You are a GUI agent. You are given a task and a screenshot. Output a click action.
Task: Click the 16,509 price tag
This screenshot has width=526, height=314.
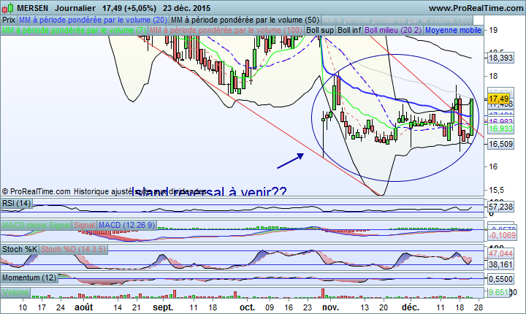[x=500, y=144]
